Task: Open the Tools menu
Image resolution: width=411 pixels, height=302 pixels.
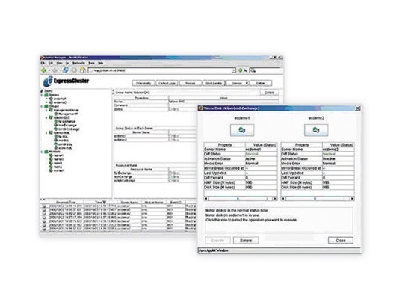Action: pyautogui.click(x=91, y=63)
